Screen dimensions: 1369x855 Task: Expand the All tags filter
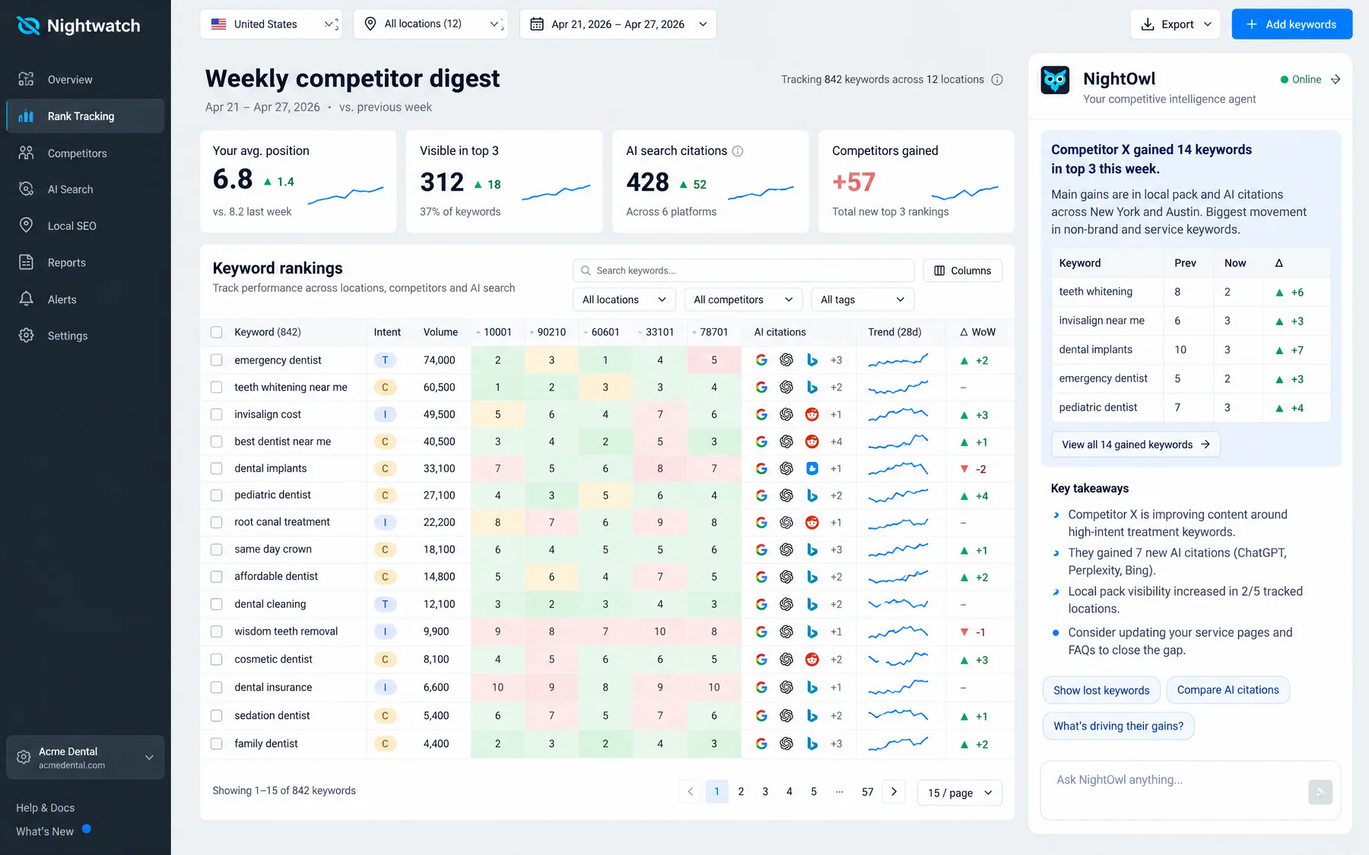click(x=862, y=299)
